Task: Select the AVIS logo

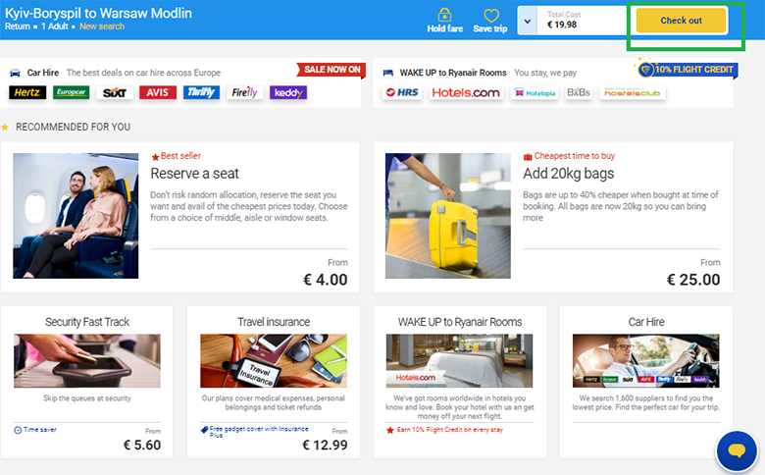Action: click(158, 92)
